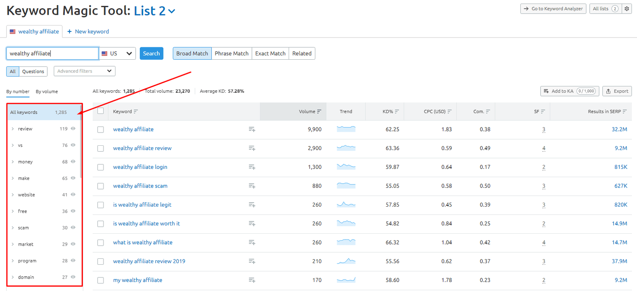This screenshot has width=637, height=291.
Task: Toggle eye icon for 'review' group
Action: coord(73,129)
